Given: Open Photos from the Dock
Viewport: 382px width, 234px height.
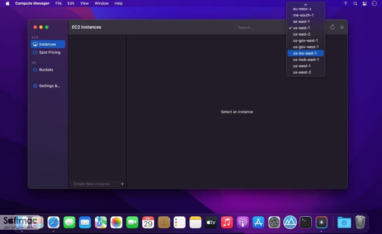Looking at the screenshot, I should (x=116, y=222).
